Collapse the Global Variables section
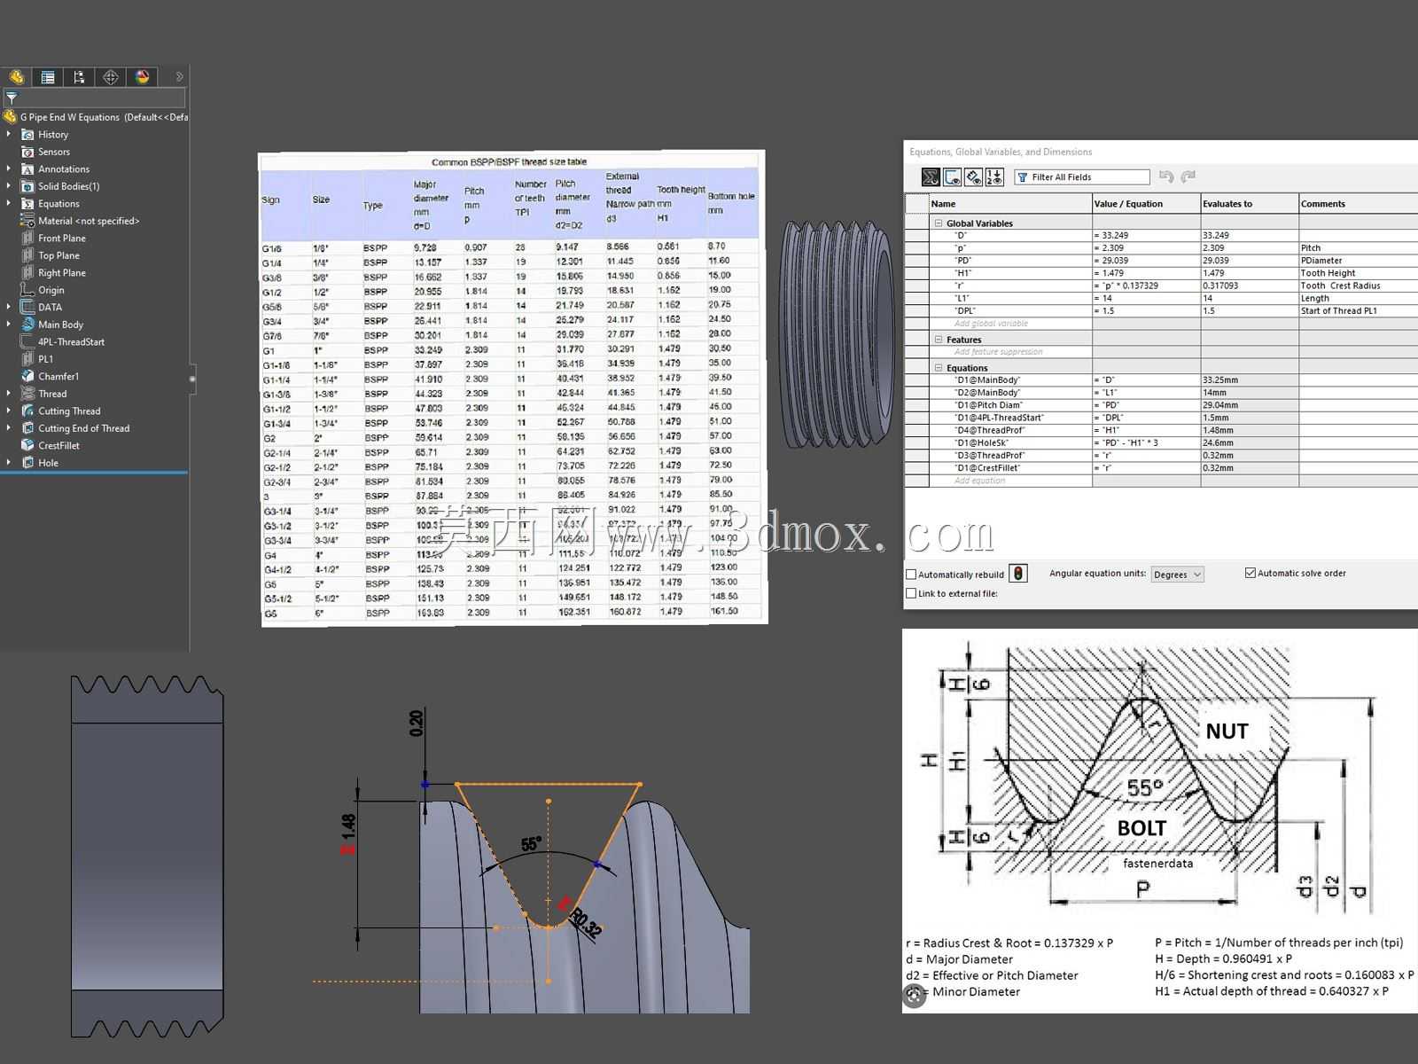 [939, 223]
